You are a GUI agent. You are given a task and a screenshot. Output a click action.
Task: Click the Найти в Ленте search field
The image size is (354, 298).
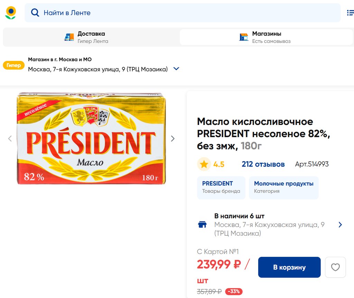(187, 13)
